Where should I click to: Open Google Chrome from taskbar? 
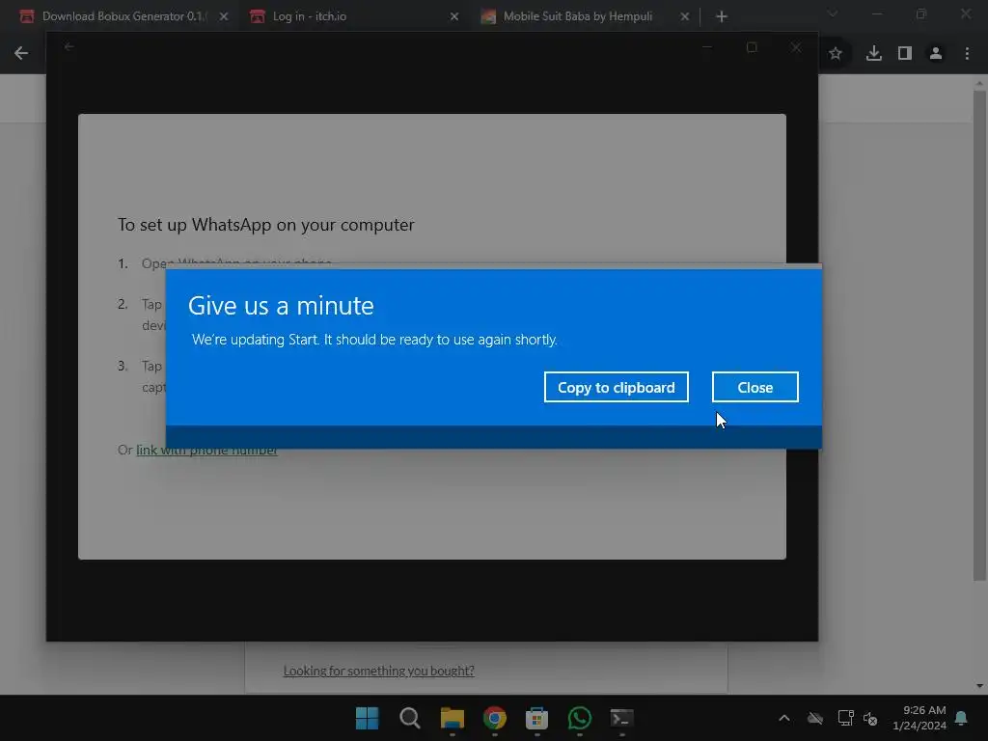495,718
